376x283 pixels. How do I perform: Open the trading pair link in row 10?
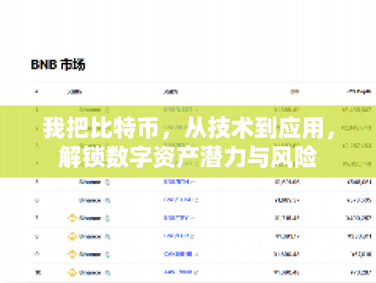click(178, 272)
